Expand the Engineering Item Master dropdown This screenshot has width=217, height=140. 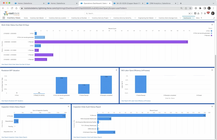click(156, 18)
